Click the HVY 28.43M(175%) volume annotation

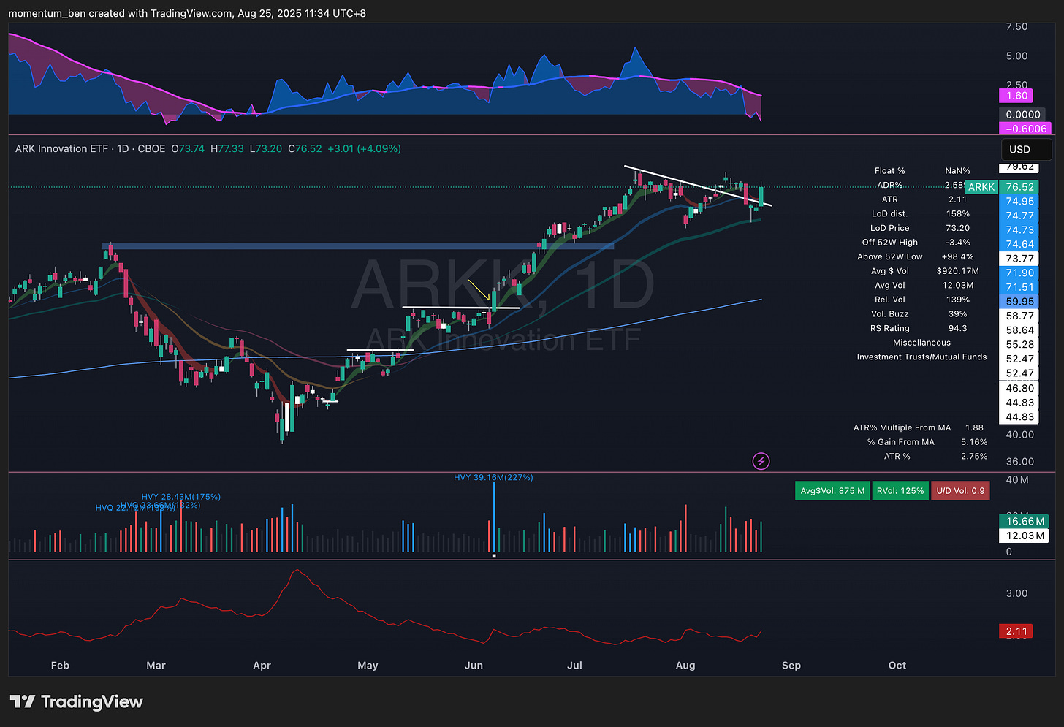pos(181,497)
